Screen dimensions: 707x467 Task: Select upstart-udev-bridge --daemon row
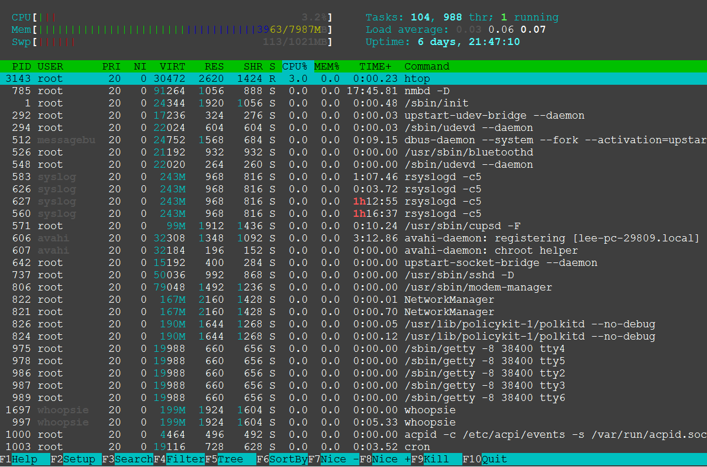coord(353,116)
